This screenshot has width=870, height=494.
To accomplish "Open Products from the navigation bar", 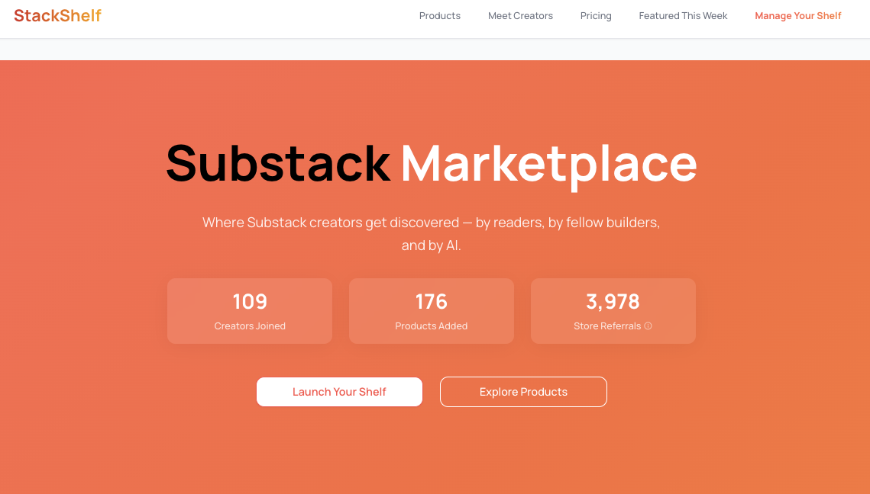I will coord(439,15).
